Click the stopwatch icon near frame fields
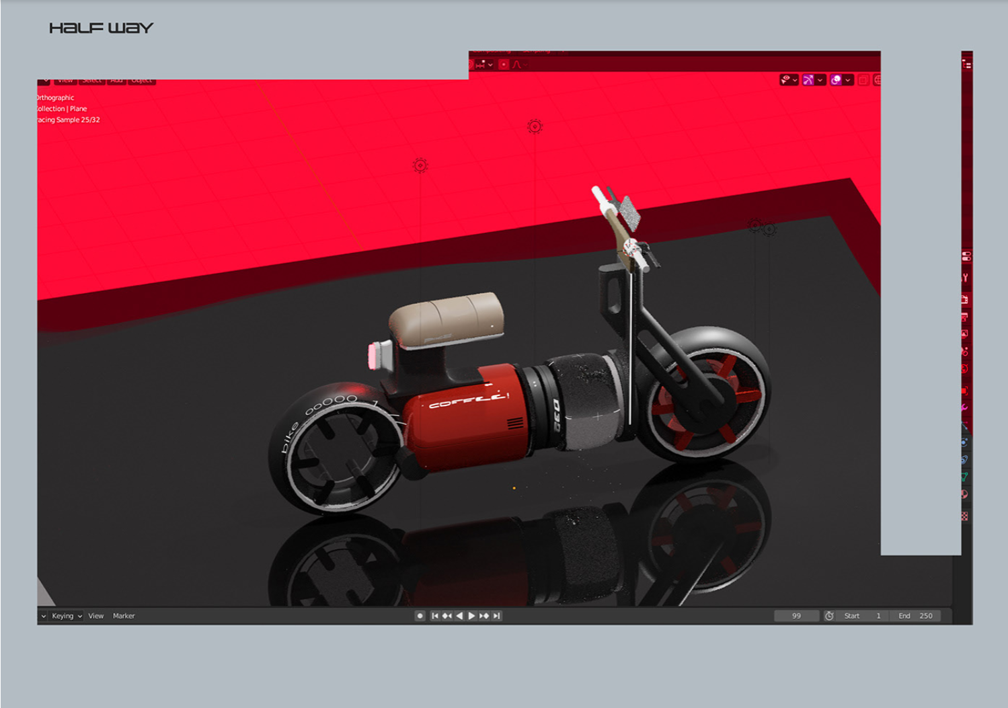1008x708 pixels. pyautogui.click(x=829, y=615)
